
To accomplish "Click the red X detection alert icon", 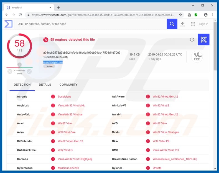I will point(46,40).
